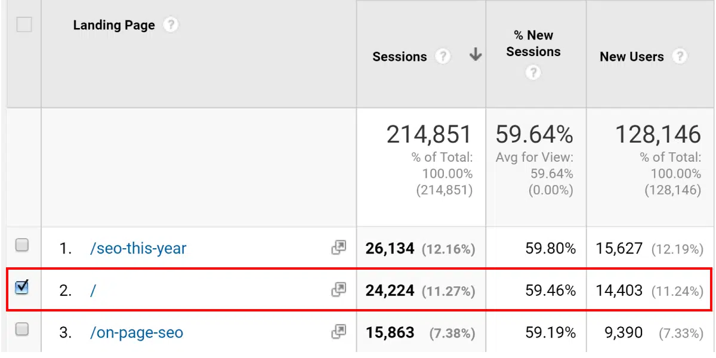This screenshot has width=716, height=358.
Task: Sort by Landing Page column header
Action: [113, 25]
